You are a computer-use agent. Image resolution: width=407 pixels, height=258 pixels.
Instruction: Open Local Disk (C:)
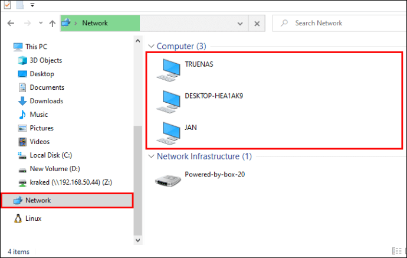point(49,155)
